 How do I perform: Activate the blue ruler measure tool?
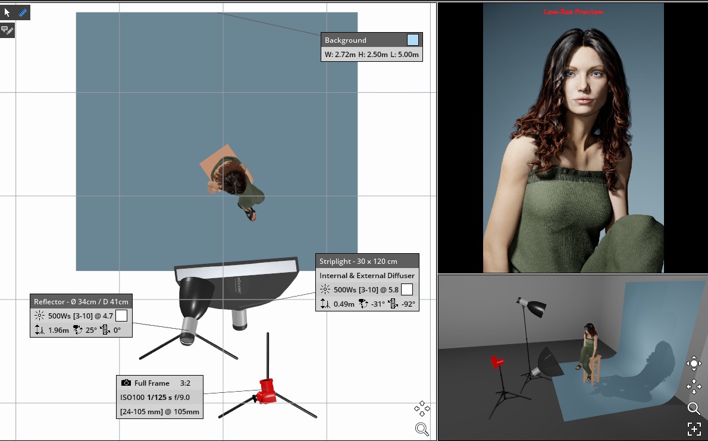(23, 12)
